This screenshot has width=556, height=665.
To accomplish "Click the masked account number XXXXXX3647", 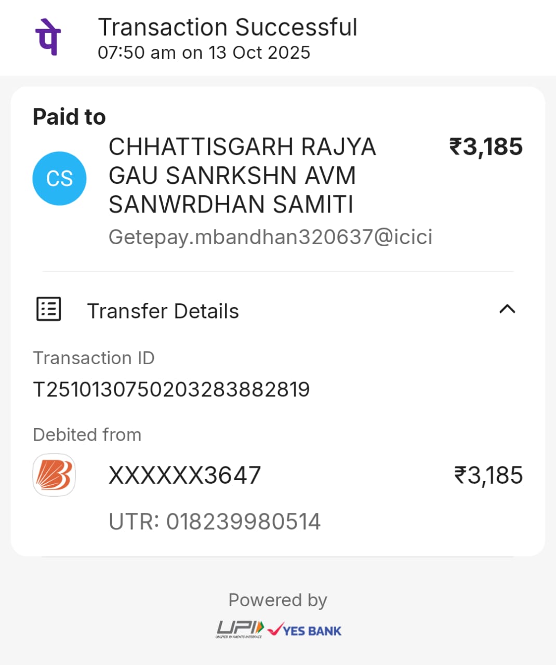I will (184, 475).
